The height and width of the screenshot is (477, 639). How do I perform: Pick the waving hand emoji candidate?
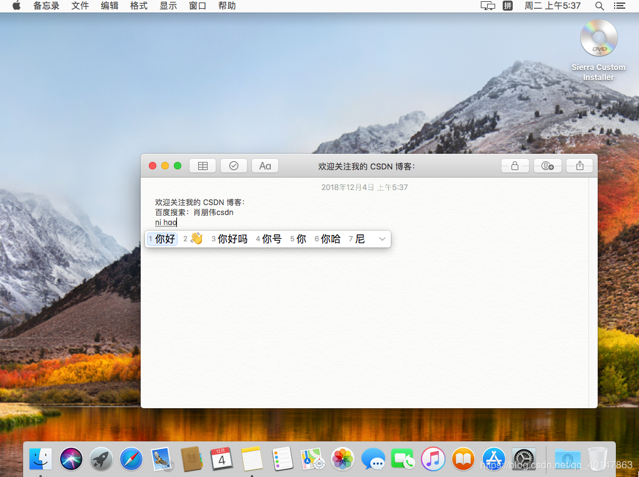(x=196, y=239)
